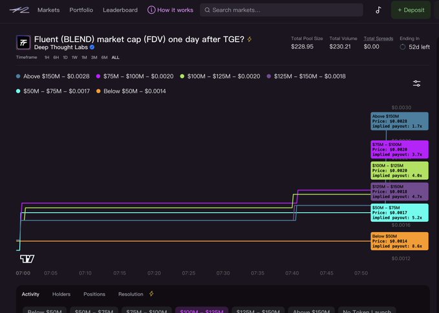Viewport: 439px width, 313px height.
Task: Open chart settings sliders icon
Action: coord(417,83)
